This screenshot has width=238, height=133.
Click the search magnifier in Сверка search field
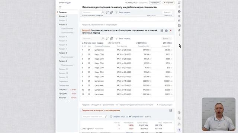(x=106, y=117)
